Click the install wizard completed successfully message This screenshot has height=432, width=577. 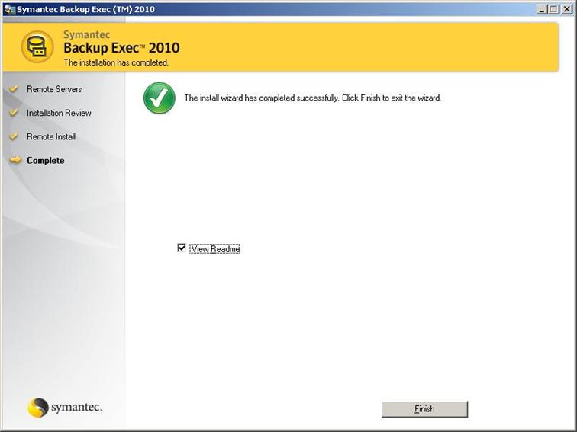312,98
